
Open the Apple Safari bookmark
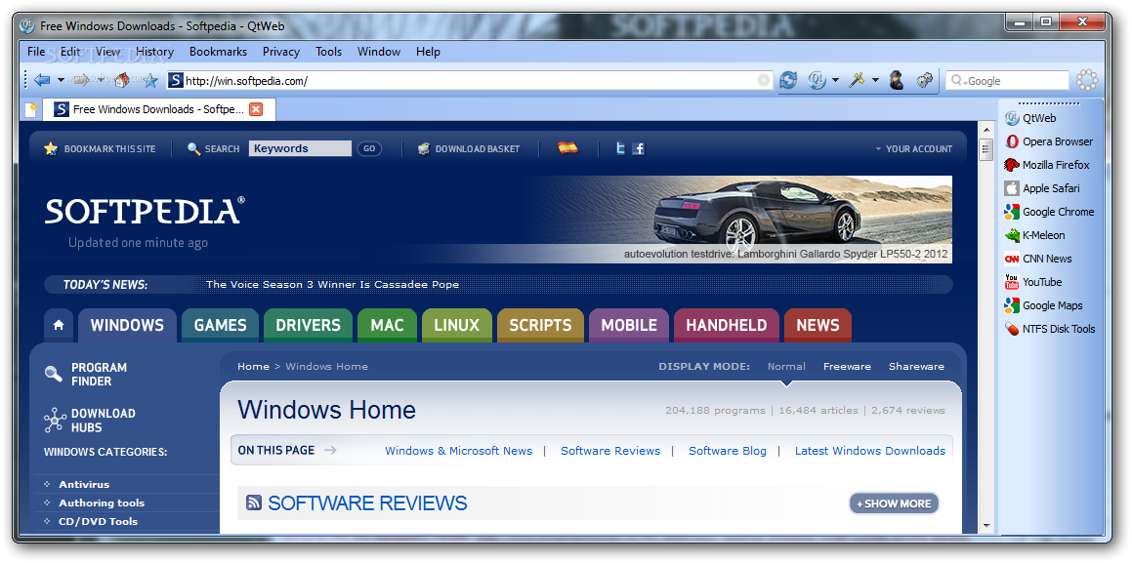click(1042, 188)
